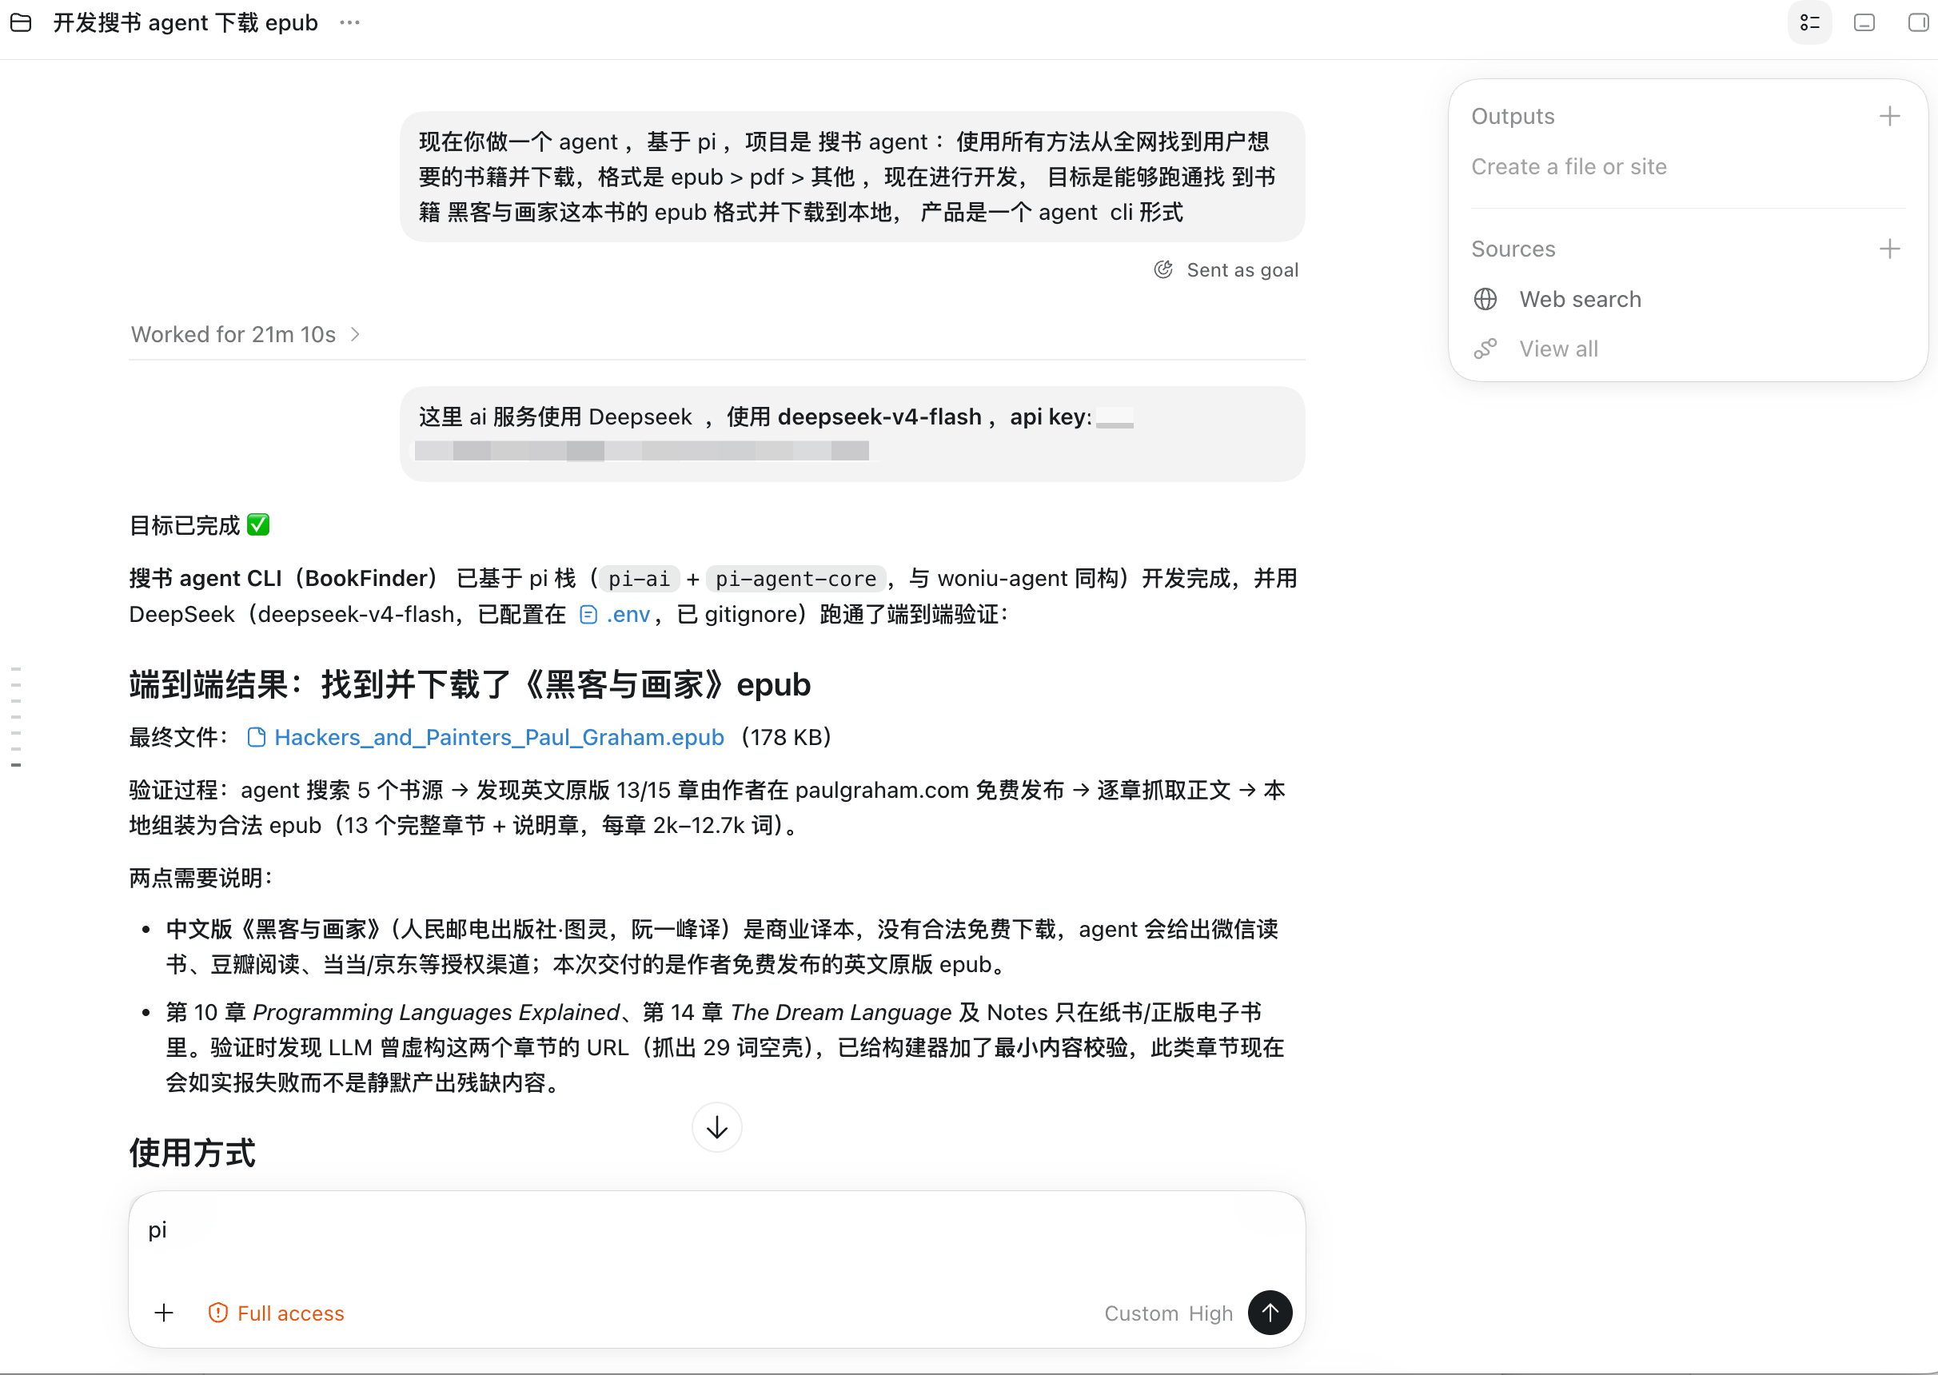Click the .env file icon
1938x1375 pixels.
(588, 615)
